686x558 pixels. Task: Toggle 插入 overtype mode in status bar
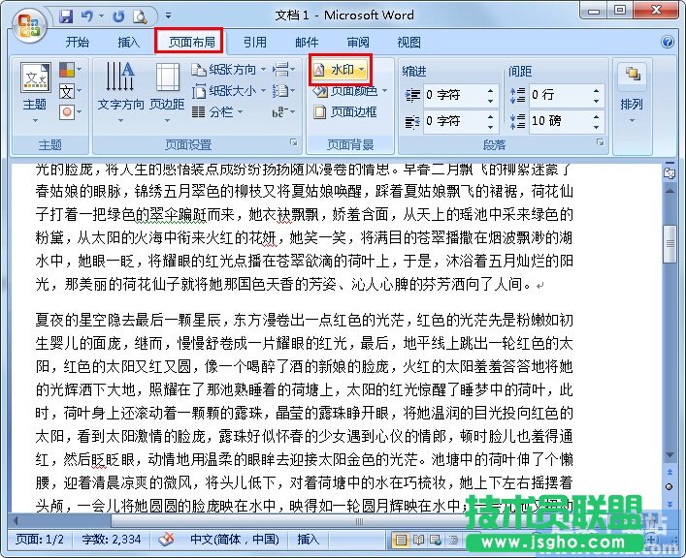point(308,540)
